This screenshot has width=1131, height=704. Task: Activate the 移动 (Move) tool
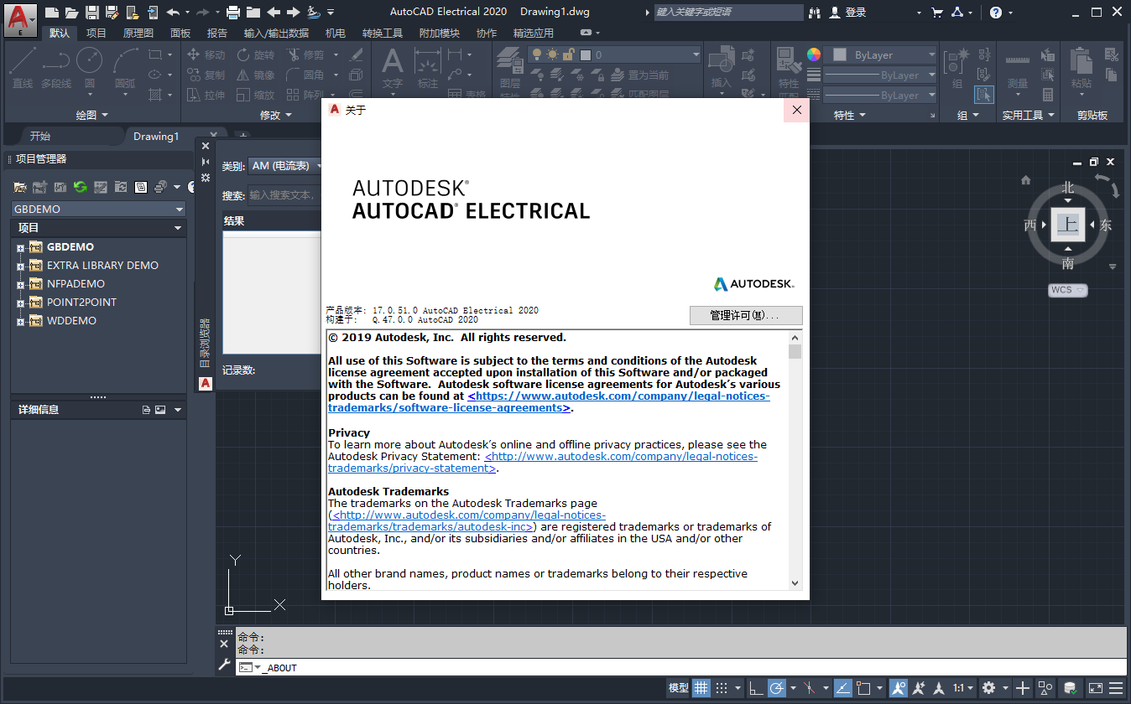[207, 54]
